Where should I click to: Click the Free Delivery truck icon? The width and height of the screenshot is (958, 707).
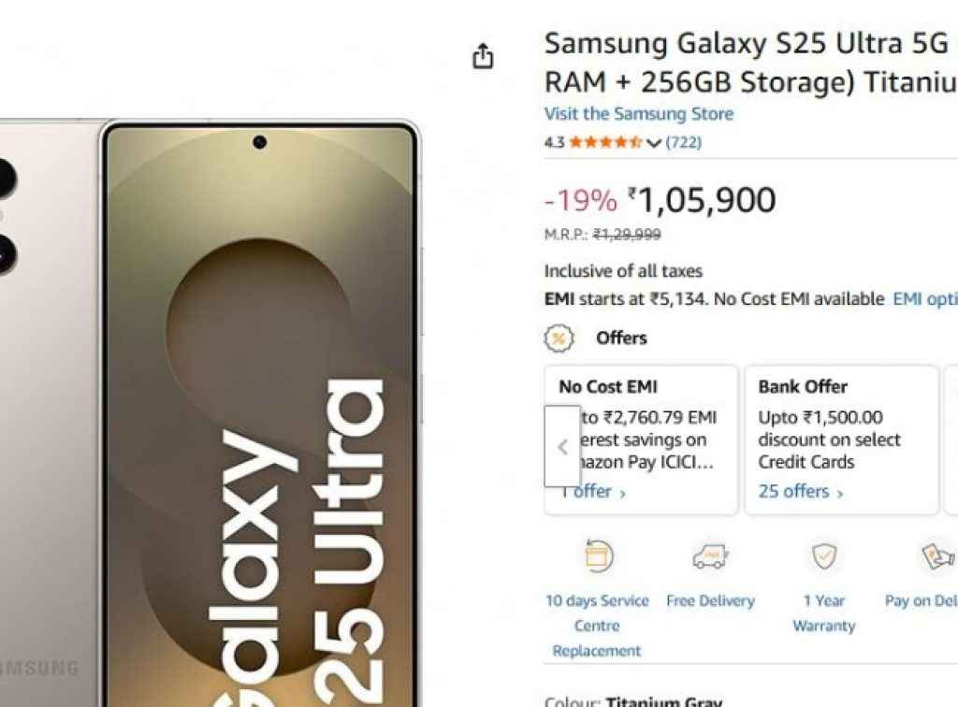[x=710, y=555]
